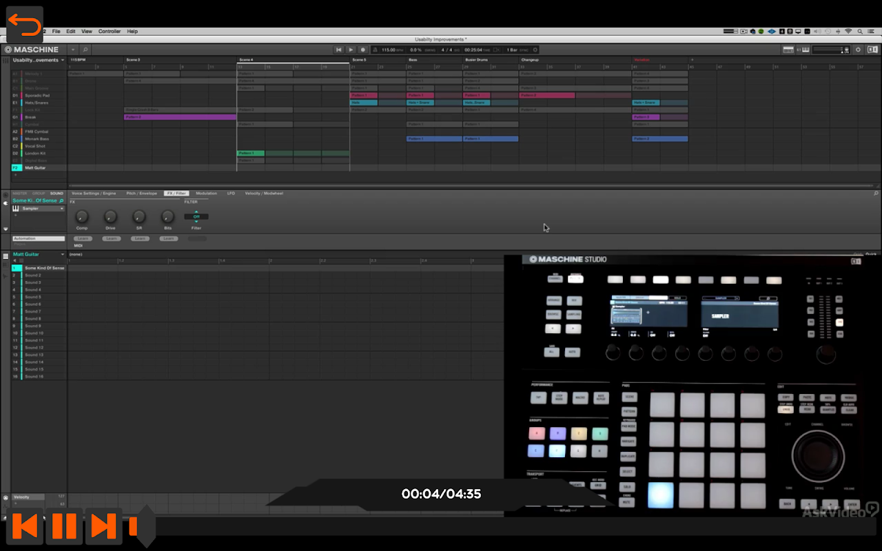Switch to the SOUND tab
882x551 pixels.
(57, 194)
